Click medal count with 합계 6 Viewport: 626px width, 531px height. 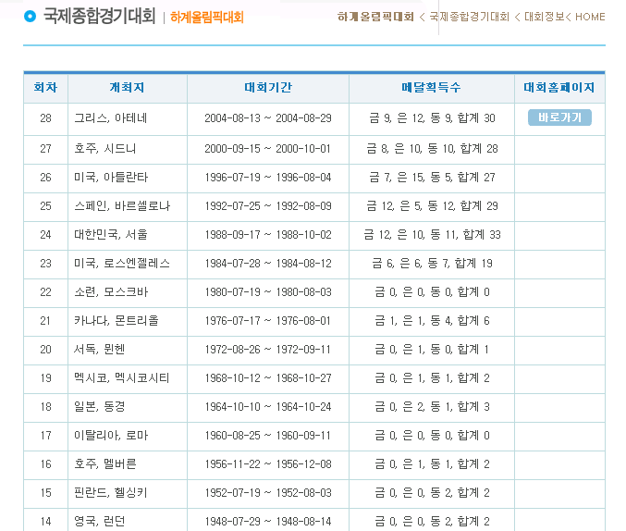[432, 321]
